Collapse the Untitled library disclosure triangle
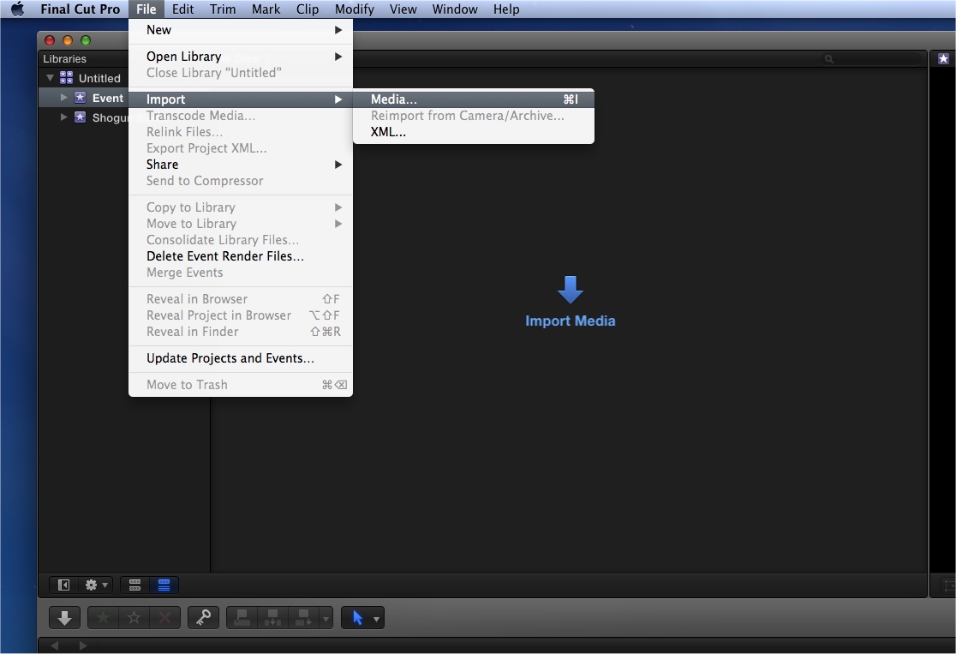 coord(50,78)
